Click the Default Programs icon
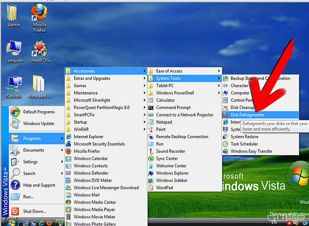 click(x=15, y=112)
